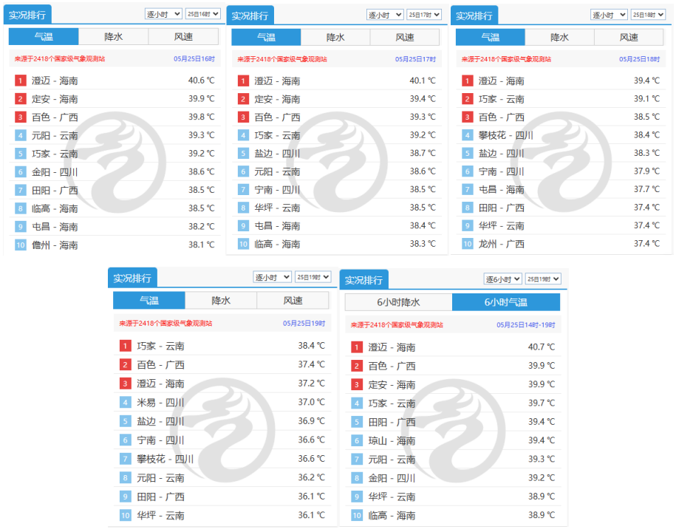Click rank 10 badge for 龙州 - 广西
This screenshot has width=676, height=532.
pyautogui.click(x=468, y=244)
